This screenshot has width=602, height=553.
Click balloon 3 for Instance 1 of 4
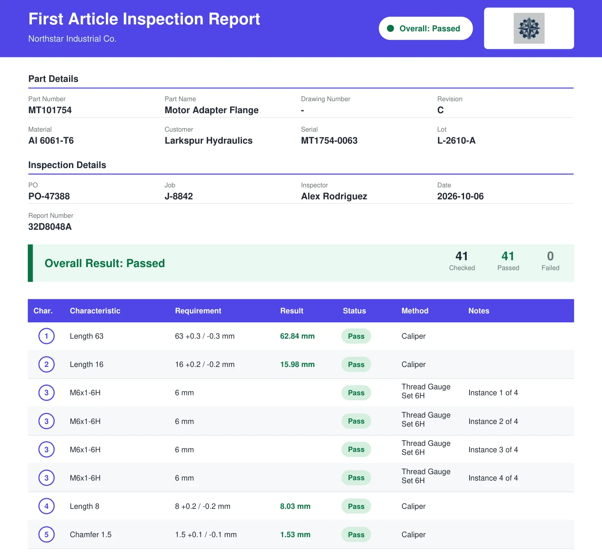46,393
